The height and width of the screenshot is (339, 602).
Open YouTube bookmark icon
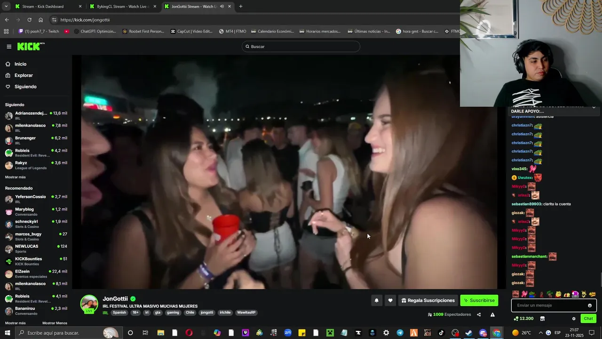(x=67, y=32)
